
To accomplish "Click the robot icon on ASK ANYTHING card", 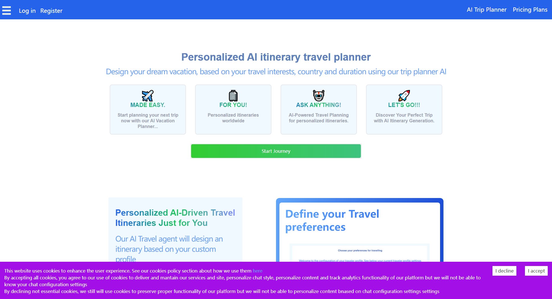I will [318, 96].
